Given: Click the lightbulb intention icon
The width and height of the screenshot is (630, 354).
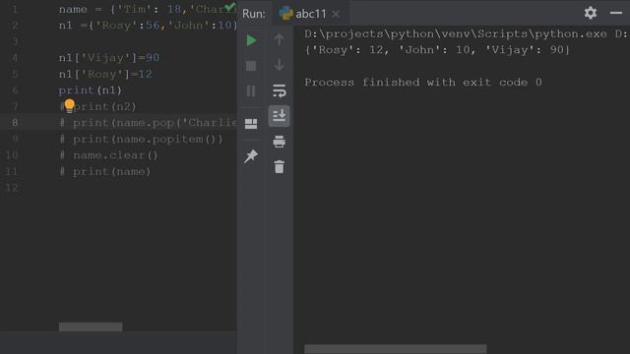Looking at the screenshot, I should pos(70,105).
